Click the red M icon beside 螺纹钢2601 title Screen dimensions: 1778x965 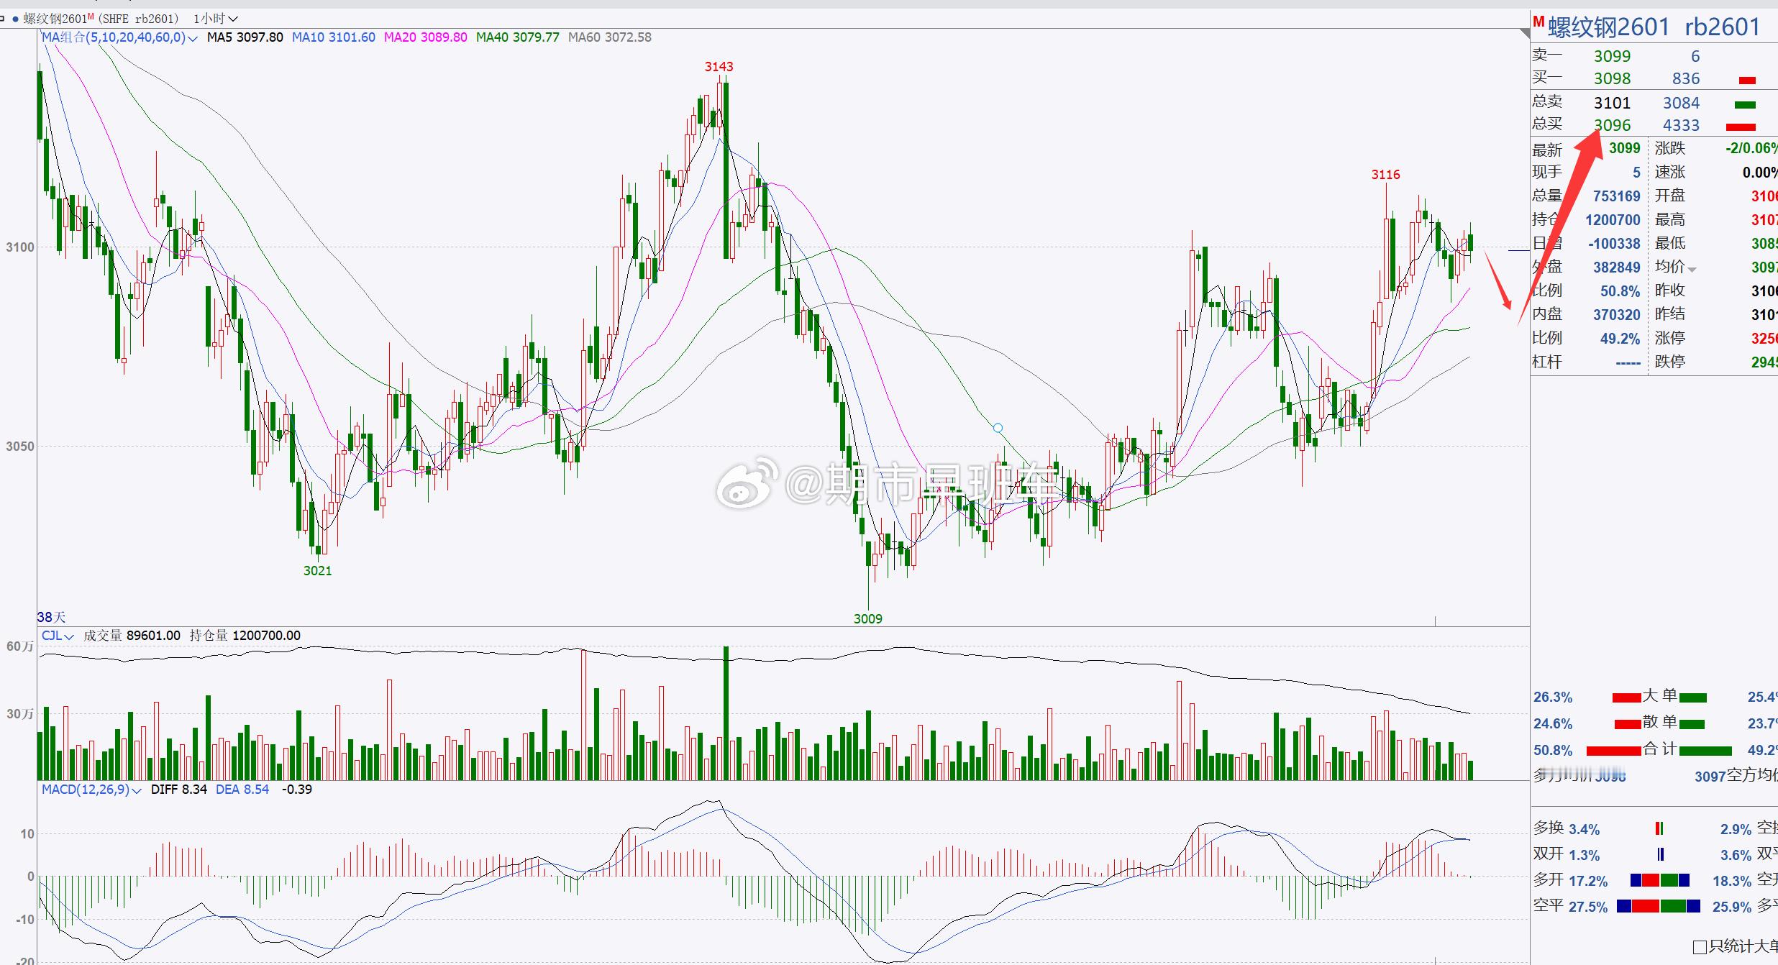pyautogui.click(x=1538, y=22)
